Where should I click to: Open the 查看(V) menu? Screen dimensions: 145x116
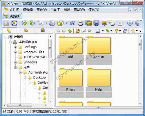coord(42,10)
